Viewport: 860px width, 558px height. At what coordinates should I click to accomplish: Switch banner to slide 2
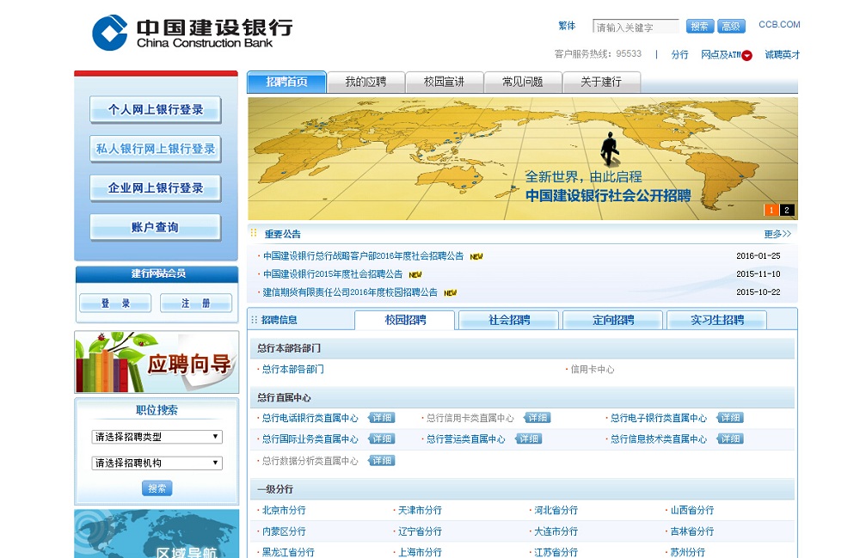(787, 210)
